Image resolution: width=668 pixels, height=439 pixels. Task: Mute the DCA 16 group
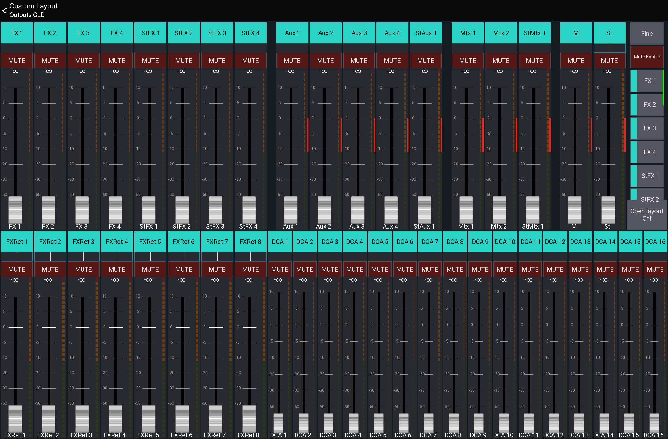coord(655,269)
